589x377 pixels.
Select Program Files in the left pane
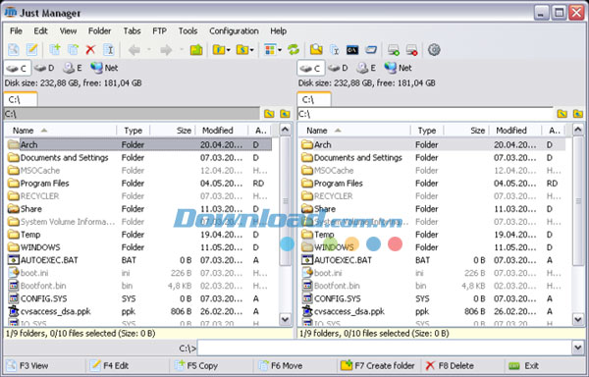139,184
